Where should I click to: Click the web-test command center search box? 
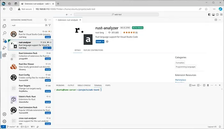(116, 15)
